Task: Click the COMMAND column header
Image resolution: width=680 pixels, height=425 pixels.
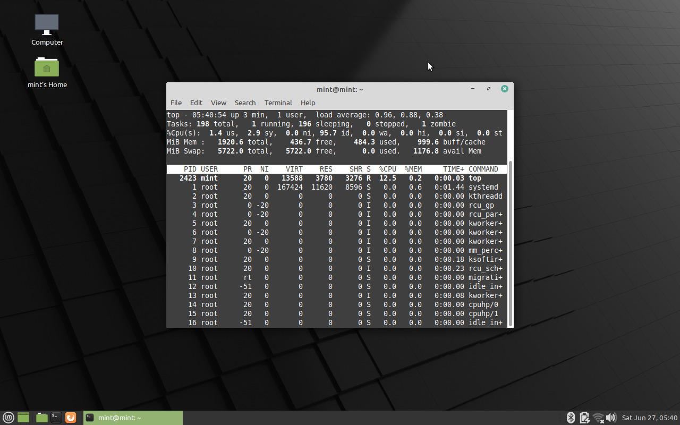Action: point(483,169)
